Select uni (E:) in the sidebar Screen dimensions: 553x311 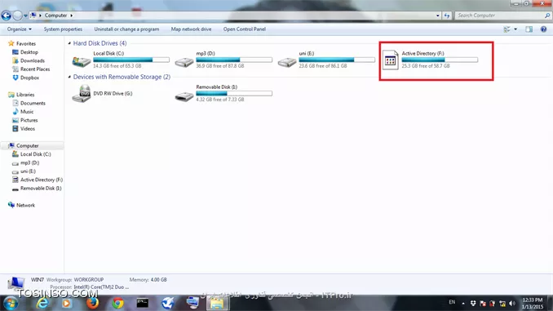point(28,171)
